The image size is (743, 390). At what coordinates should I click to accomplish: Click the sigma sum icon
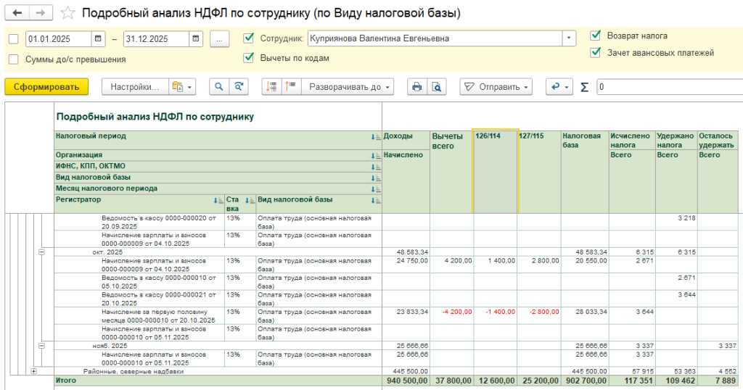[585, 87]
